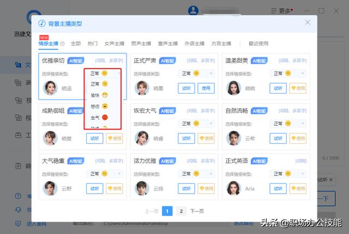Select the 童声主播 tab
The height and width of the screenshot is (234, 349).
[168, 44]
